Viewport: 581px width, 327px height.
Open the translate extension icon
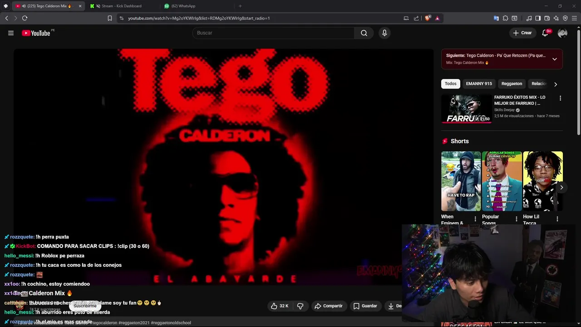[496, 18]
